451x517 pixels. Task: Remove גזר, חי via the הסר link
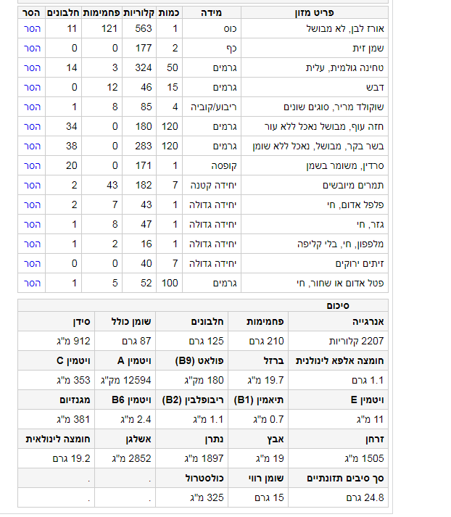click(x=32, y=224)
